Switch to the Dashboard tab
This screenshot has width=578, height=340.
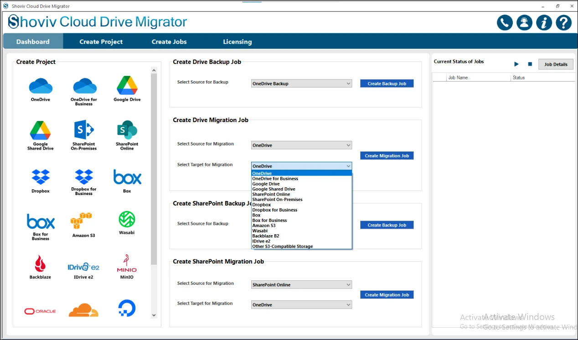(33, 41)
